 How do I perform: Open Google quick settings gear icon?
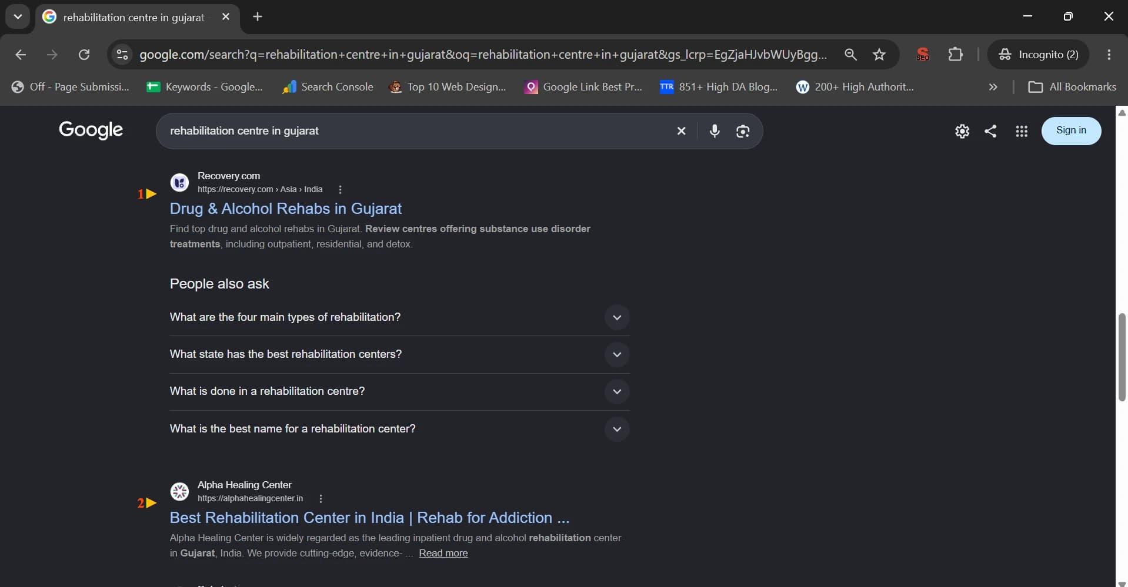(x=962, y=131)
